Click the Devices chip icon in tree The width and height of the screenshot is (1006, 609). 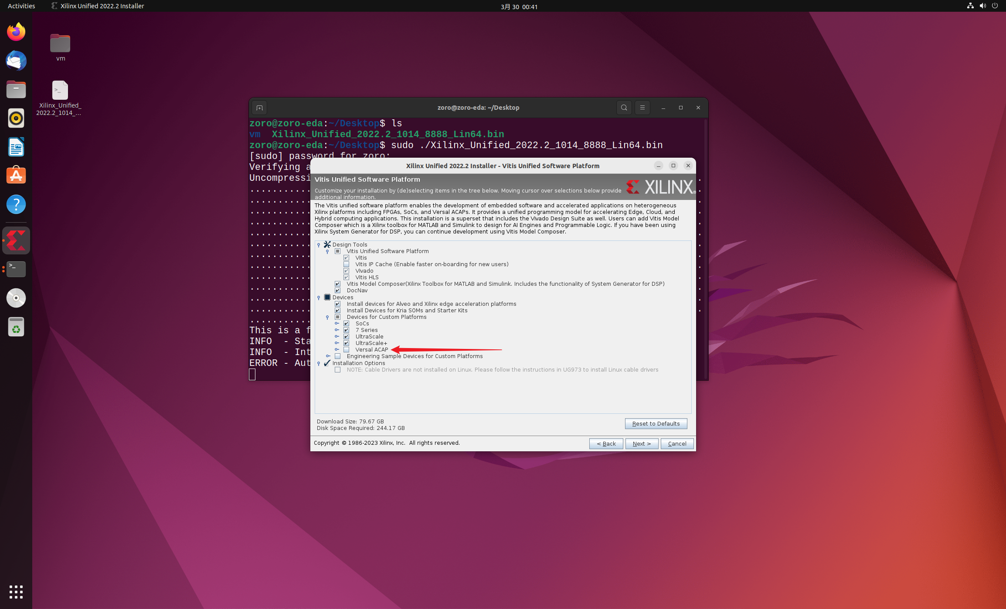click(327, 297)
